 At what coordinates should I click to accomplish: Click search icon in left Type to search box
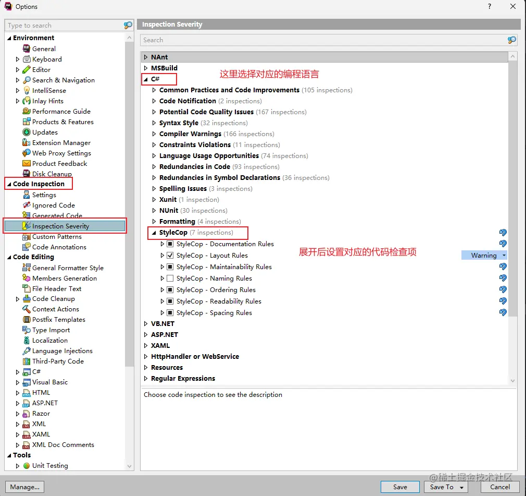(x=128, y=25)
